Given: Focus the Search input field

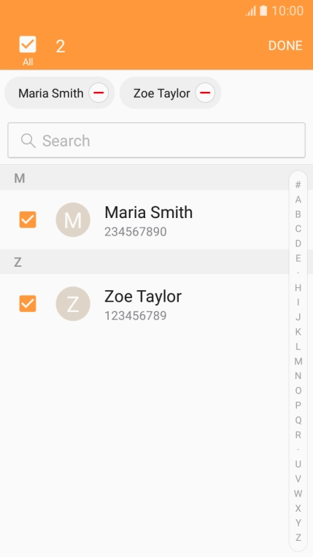Looking at the screenshot, I should pos(156,140).
